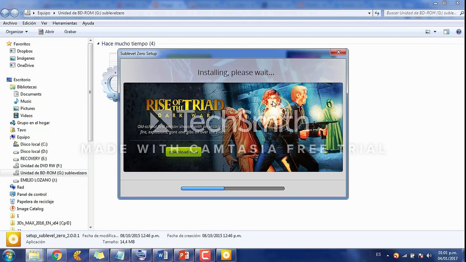Click the installer progress bar

(233, 188)
